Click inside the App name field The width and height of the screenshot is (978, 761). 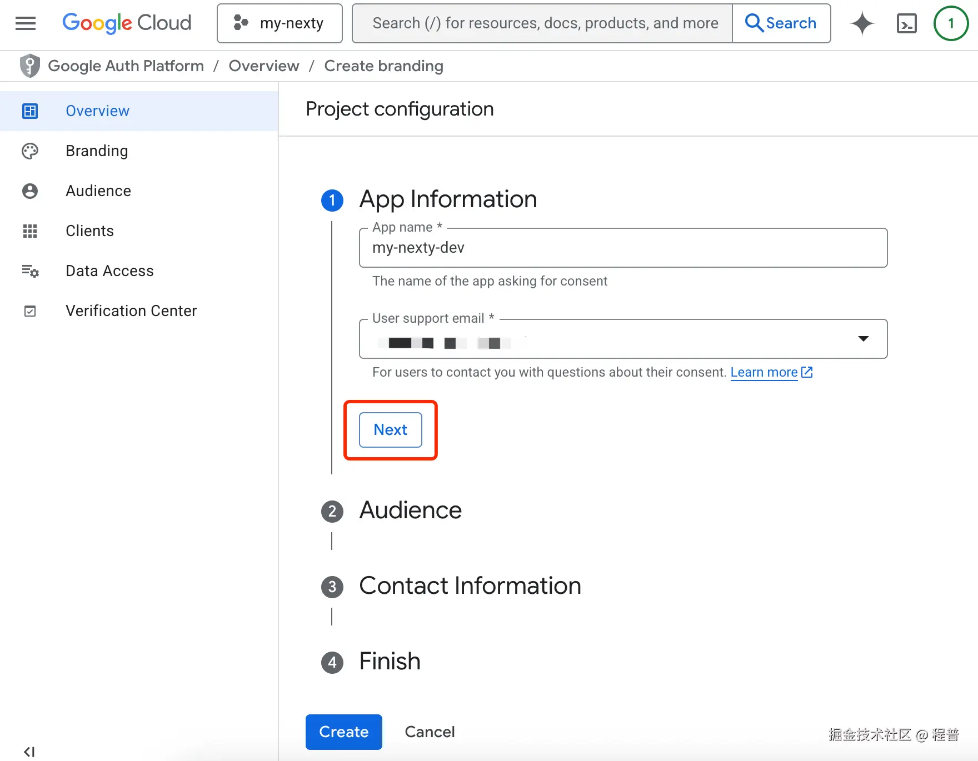coord(622,248)
